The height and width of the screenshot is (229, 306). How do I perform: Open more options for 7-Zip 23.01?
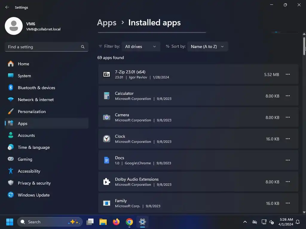[288, 74]
